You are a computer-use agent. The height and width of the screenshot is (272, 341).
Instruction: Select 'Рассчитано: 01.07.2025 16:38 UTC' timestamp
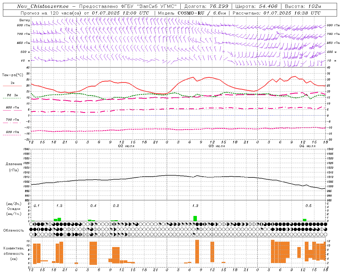pyautogui.click(x=277, y=13)
